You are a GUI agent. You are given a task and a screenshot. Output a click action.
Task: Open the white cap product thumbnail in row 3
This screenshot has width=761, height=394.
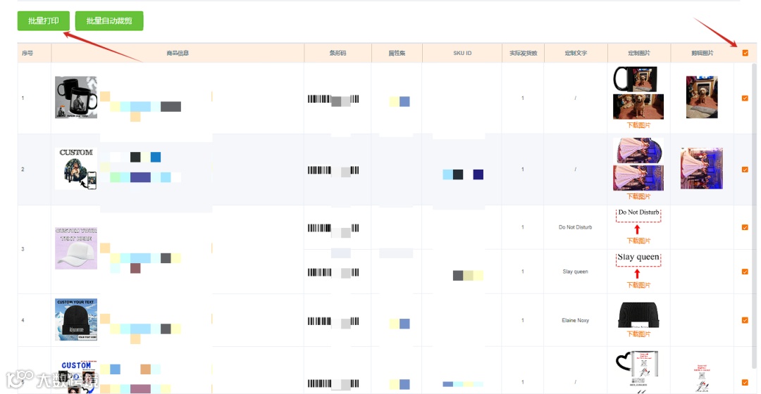click(x=76, y=248)
